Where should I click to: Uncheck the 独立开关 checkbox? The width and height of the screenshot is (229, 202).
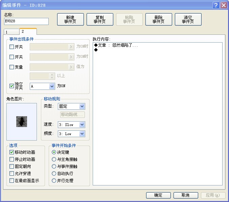12,86
